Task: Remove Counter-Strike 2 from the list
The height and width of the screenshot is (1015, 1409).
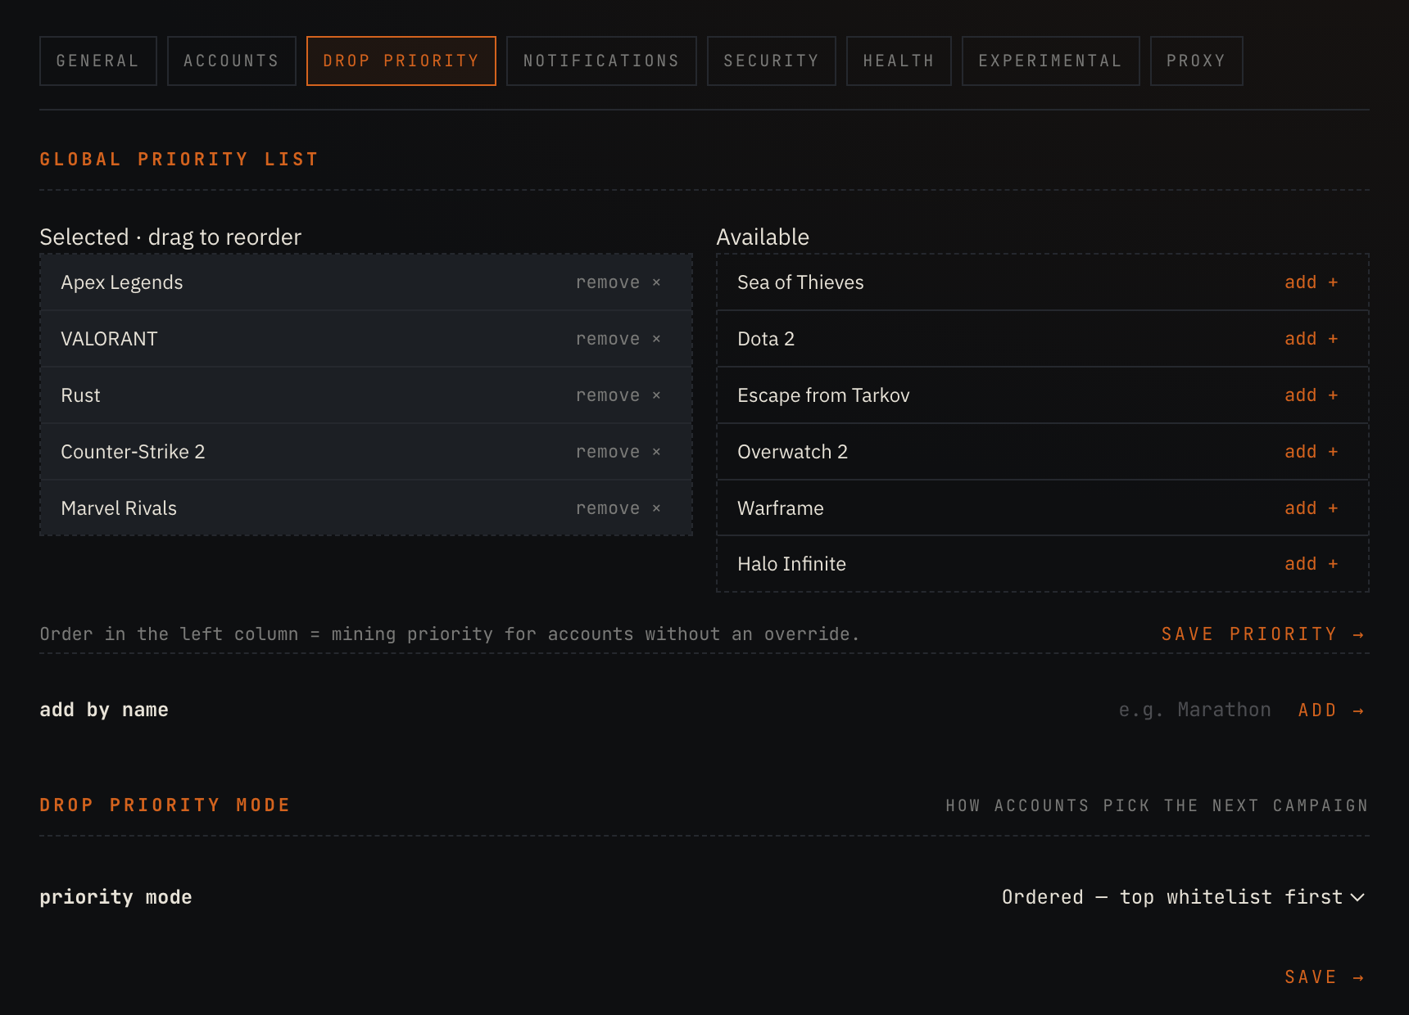Action: pyautogui.click(x=618, y=452)
